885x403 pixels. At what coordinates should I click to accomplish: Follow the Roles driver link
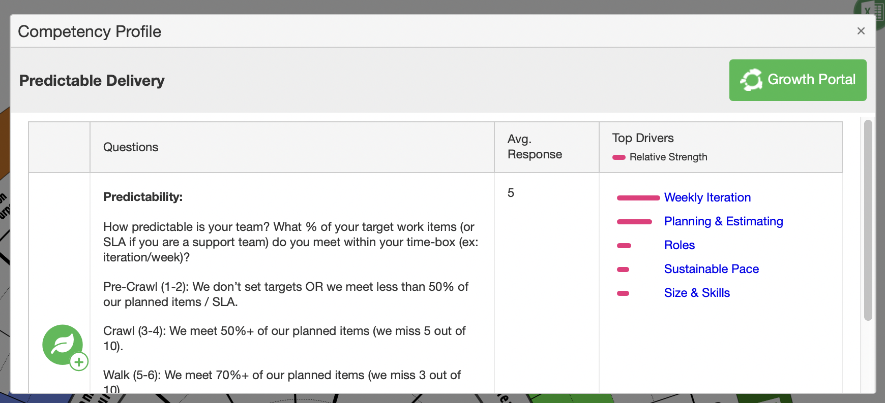(x=680, y=245)
